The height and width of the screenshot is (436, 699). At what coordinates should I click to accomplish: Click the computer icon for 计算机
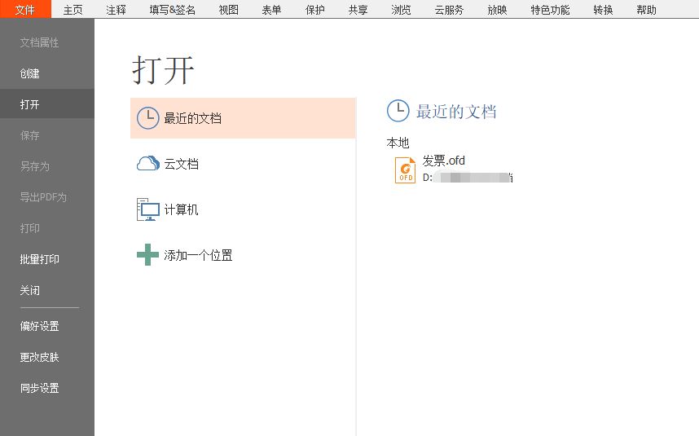148,209
